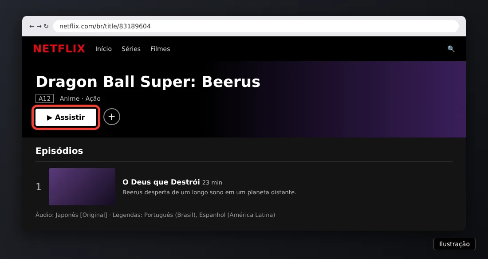Reload the page with the refresh icon
Image resolution: width=488 pixels, height=259 pixels.
pyautogui.click(x=46, y=27)
